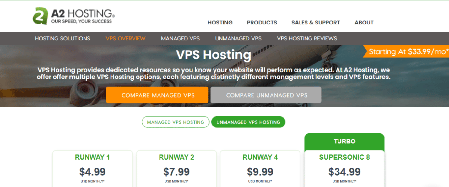Select Unmanaged VPS Hosting toggle
The height and width of the screenshot is (187, 449).
248,122
